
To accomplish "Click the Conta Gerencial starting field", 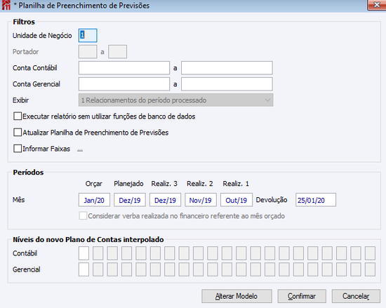I will pos(124,84).
